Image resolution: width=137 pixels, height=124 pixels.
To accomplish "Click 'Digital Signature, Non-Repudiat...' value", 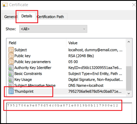I will click(96, 80).
